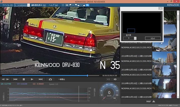Click the video playback progress bar
Screen dimensions: 180x107
pyautogui.click(x=50, y=75)
